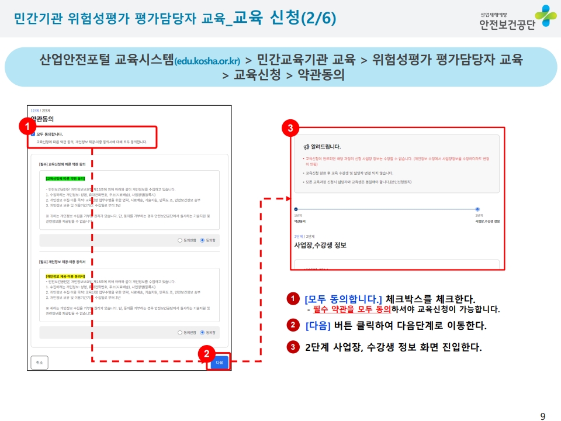Click the blue 다음 button
561x421 pixels.
219,362
